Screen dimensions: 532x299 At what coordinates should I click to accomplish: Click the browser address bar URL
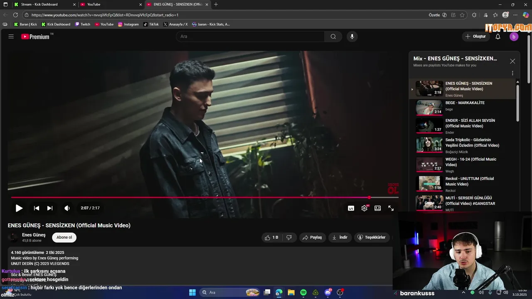pos(105,15)
